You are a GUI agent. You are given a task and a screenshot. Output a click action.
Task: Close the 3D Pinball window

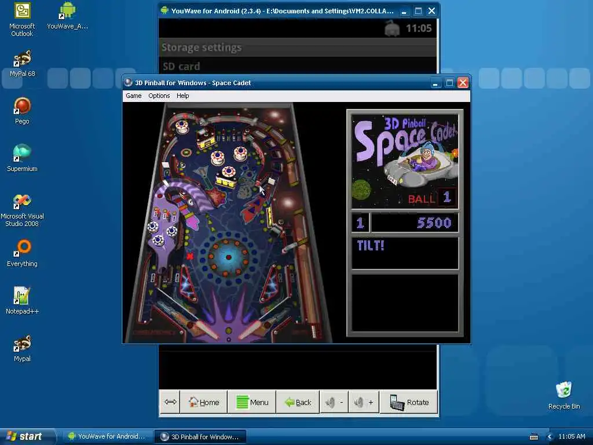(x=463, y=83)
